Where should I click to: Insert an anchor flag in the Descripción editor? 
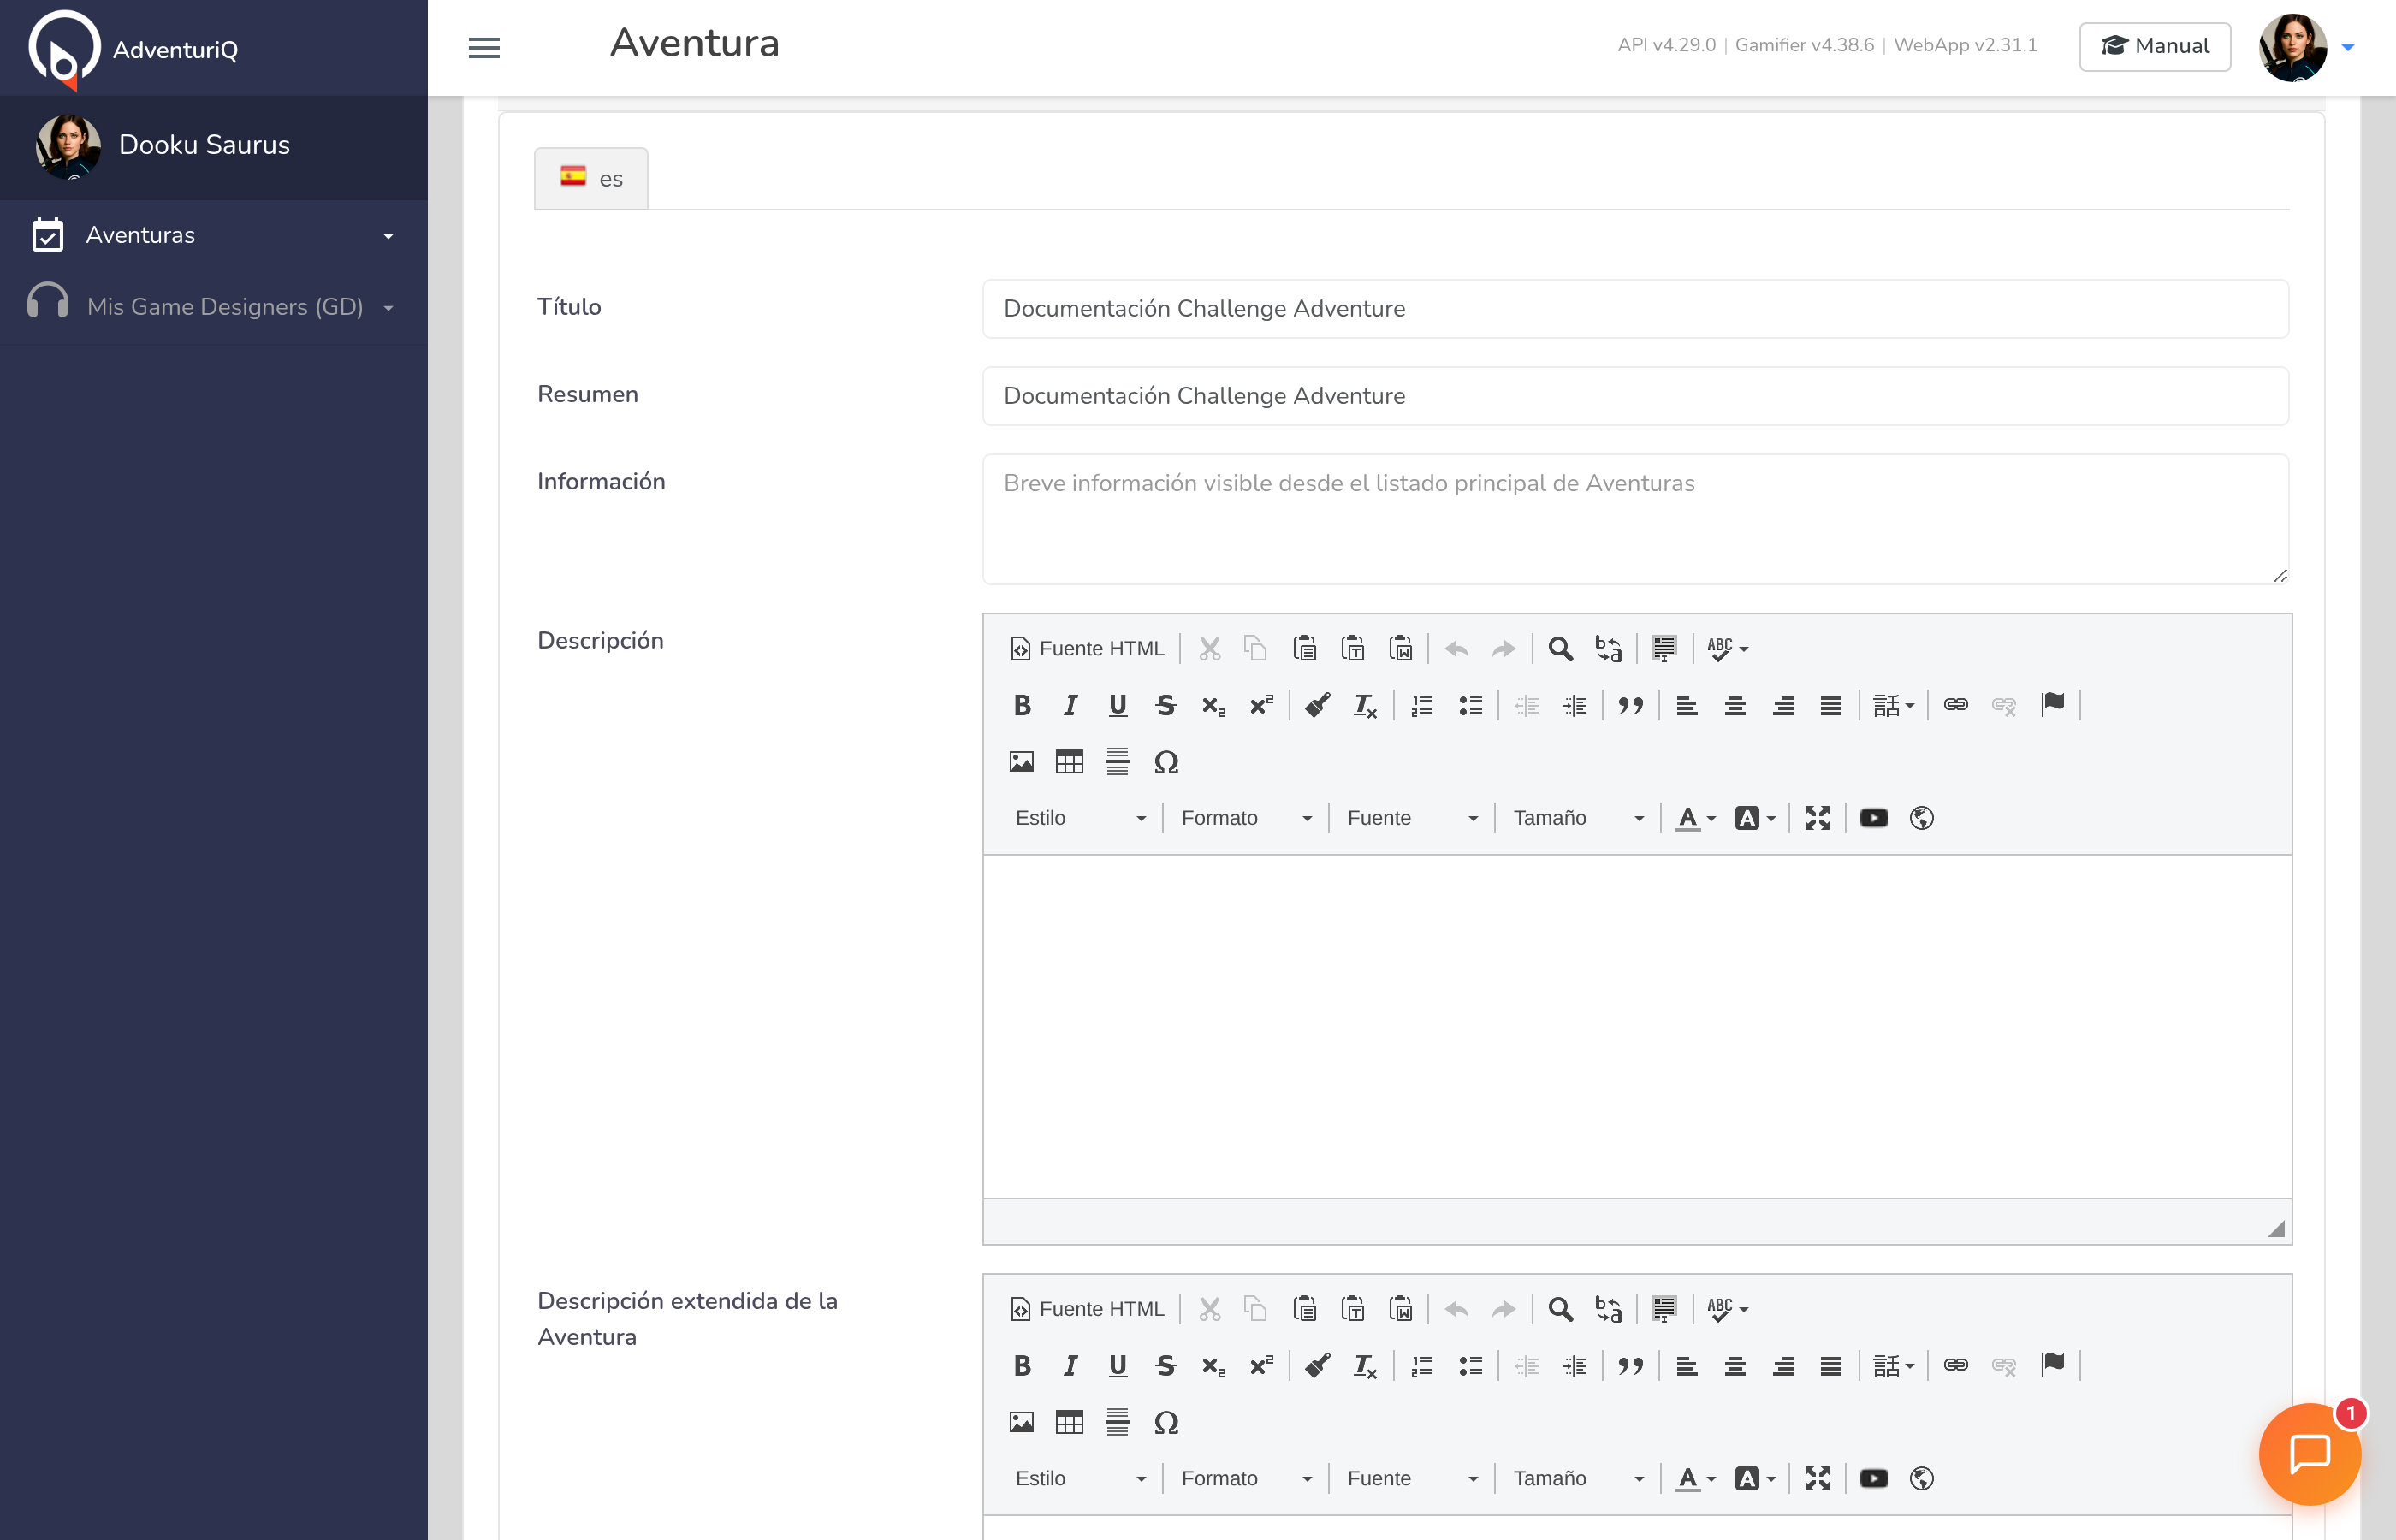point(2053,706)
